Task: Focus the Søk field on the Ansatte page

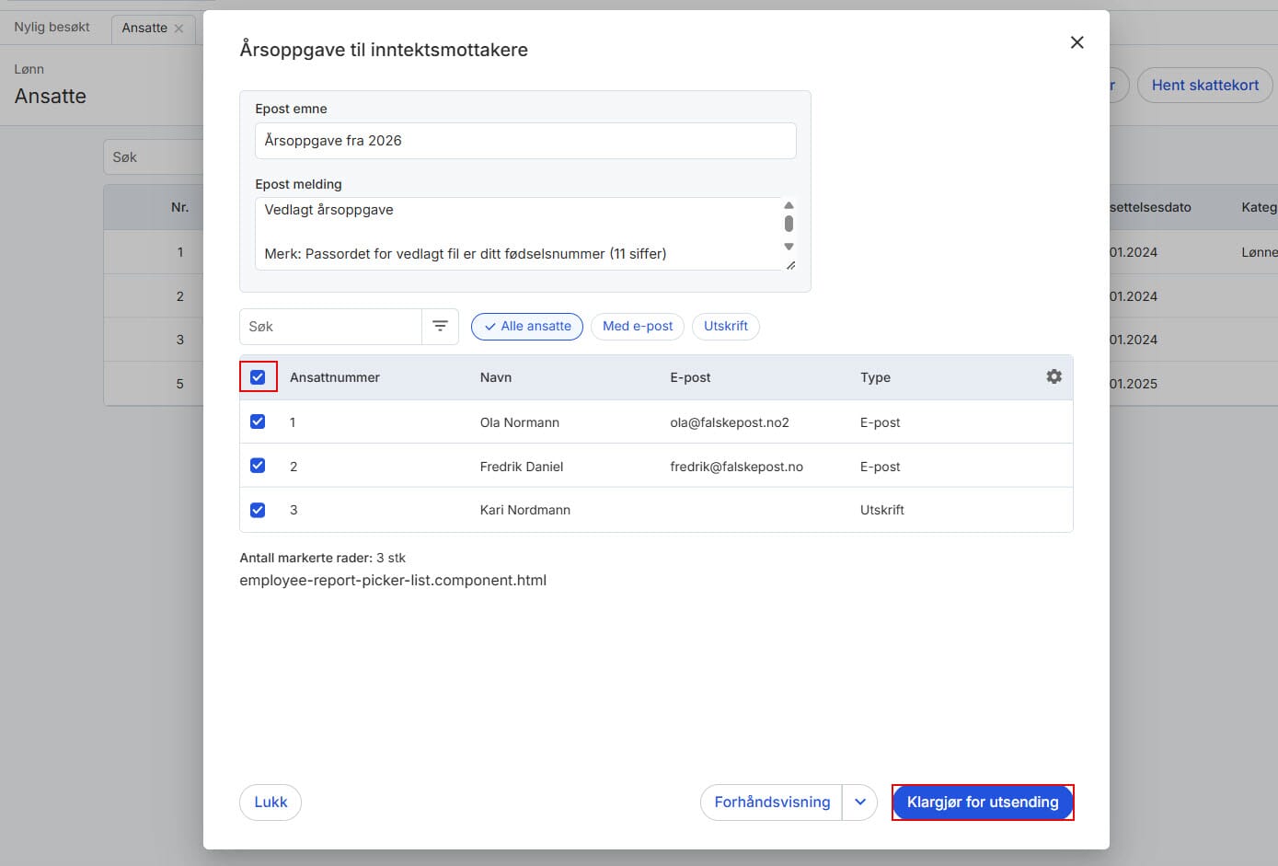Action: [x=153, y=157]
